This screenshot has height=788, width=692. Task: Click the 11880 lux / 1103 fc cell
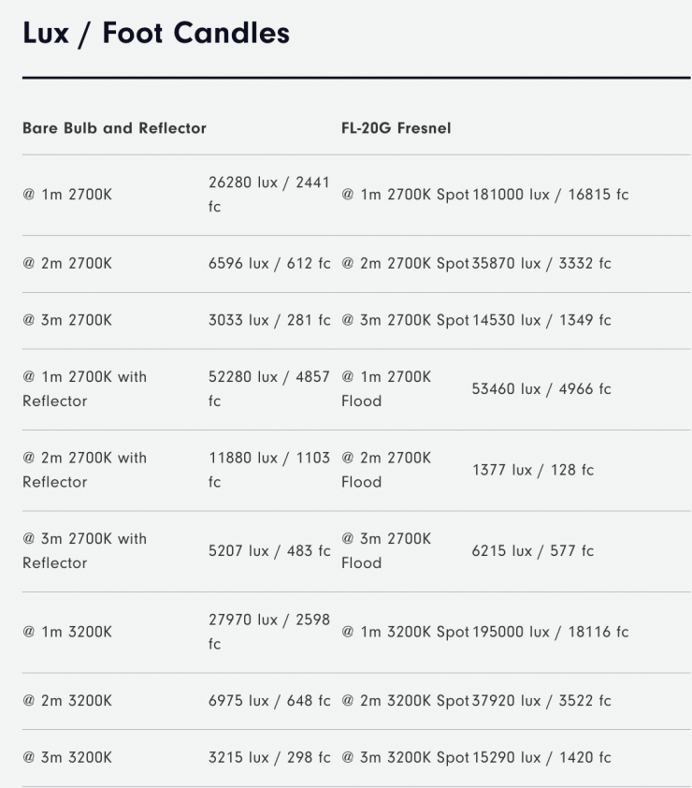coord(268,470)
